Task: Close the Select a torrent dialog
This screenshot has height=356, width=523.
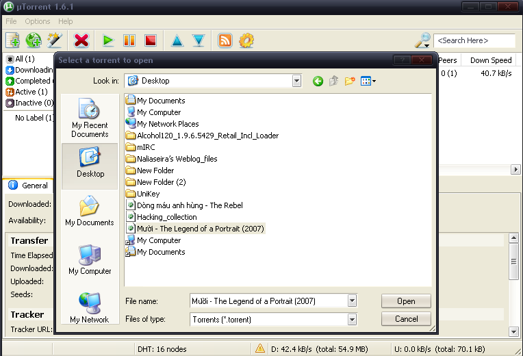Action: 422,60
